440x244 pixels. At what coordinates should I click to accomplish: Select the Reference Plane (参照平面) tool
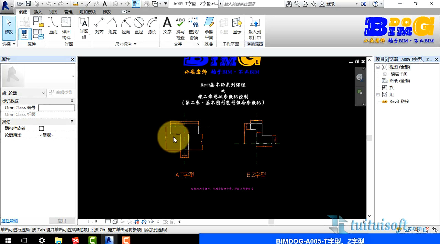click(209, 28)
